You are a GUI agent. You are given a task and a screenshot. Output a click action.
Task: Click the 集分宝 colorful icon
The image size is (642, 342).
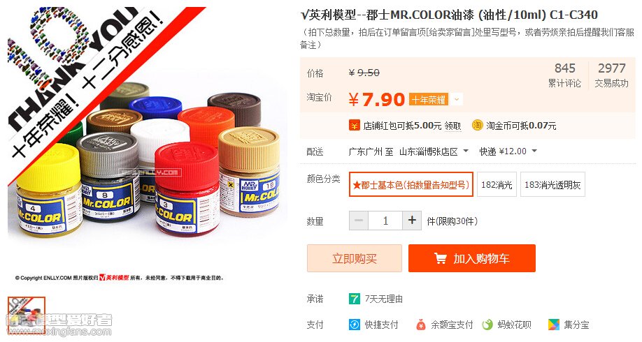(554, 325)
